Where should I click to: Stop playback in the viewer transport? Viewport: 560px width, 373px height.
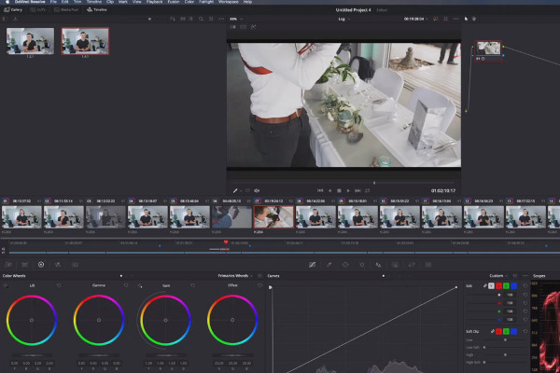340,191
